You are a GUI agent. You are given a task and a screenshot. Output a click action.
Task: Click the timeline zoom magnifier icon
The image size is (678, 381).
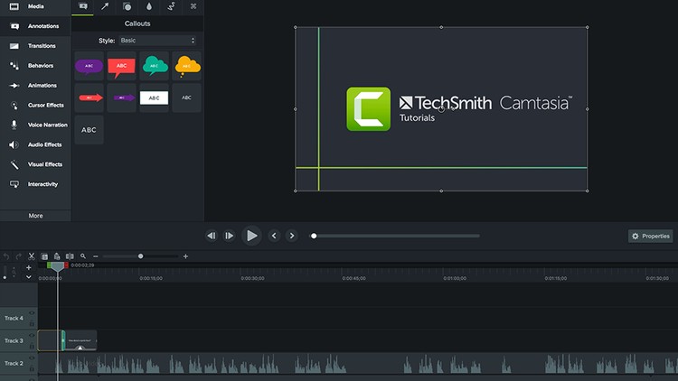point(83,256)
